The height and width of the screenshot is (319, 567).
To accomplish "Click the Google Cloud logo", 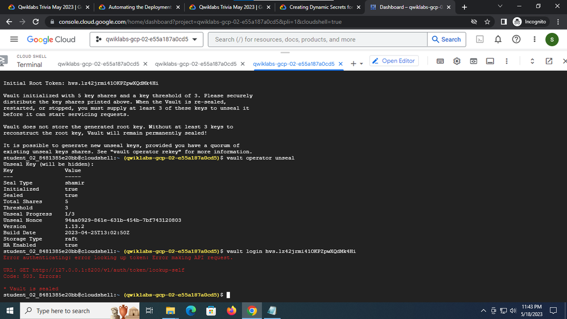I will (51, 39).
